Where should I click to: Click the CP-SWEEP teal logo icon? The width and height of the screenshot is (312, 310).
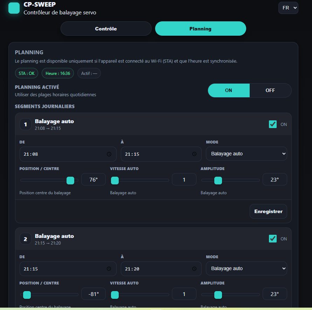(14, 8)
